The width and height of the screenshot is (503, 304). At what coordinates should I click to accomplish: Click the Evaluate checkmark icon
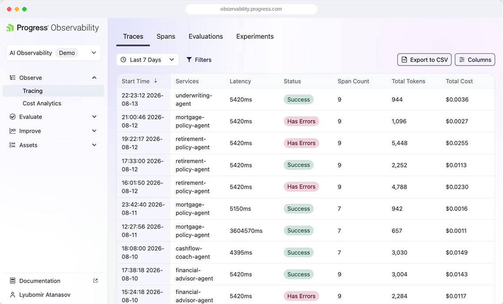tap(12, 117)
